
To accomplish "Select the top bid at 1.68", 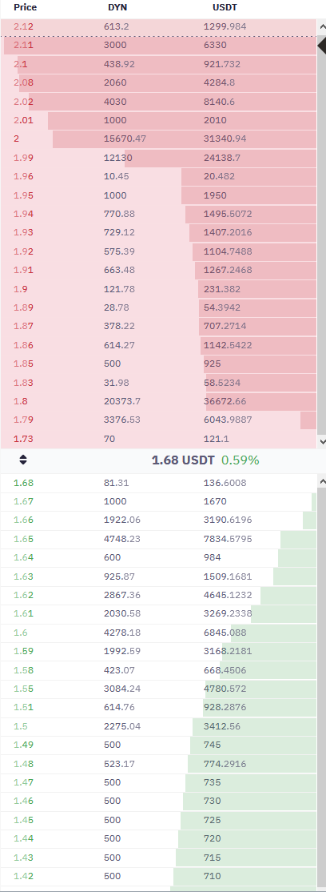I will [x=158, y=483].
